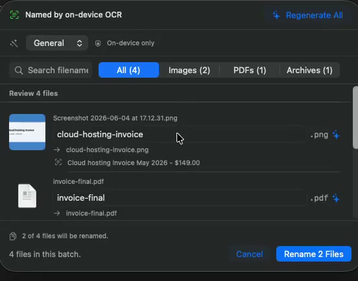358x281 pixels.
Task: Switch to the PDFs (1) tab
Action: tap(250, 70)
